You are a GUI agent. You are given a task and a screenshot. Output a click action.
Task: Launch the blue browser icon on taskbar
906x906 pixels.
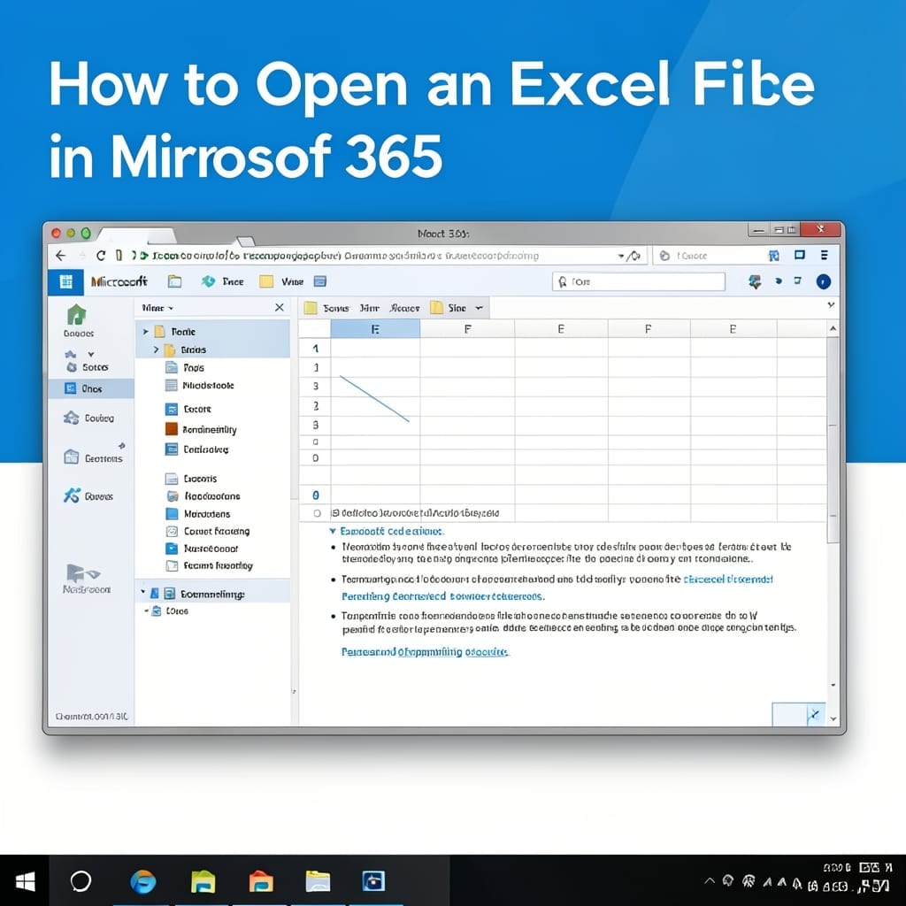pos(142,882)
